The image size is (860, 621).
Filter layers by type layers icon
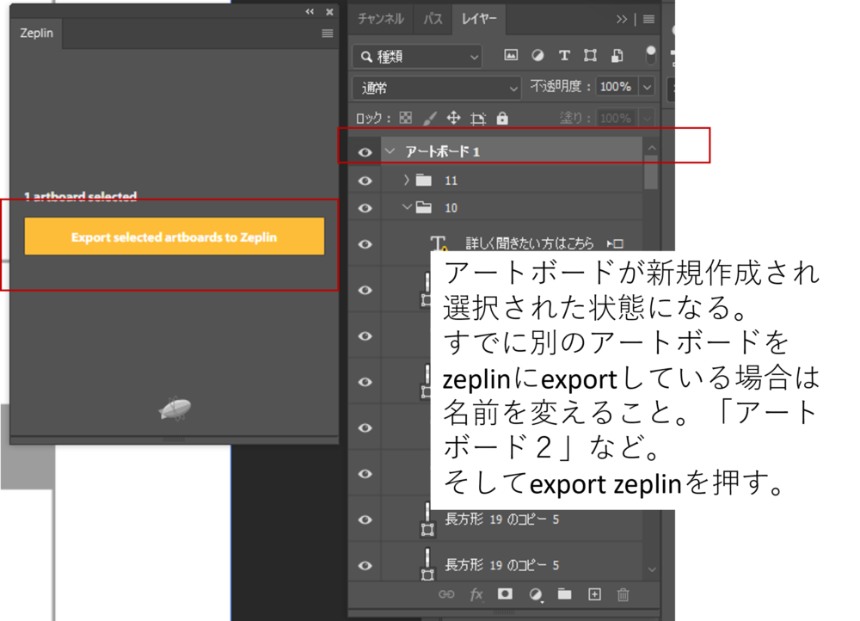coord(564,55)
